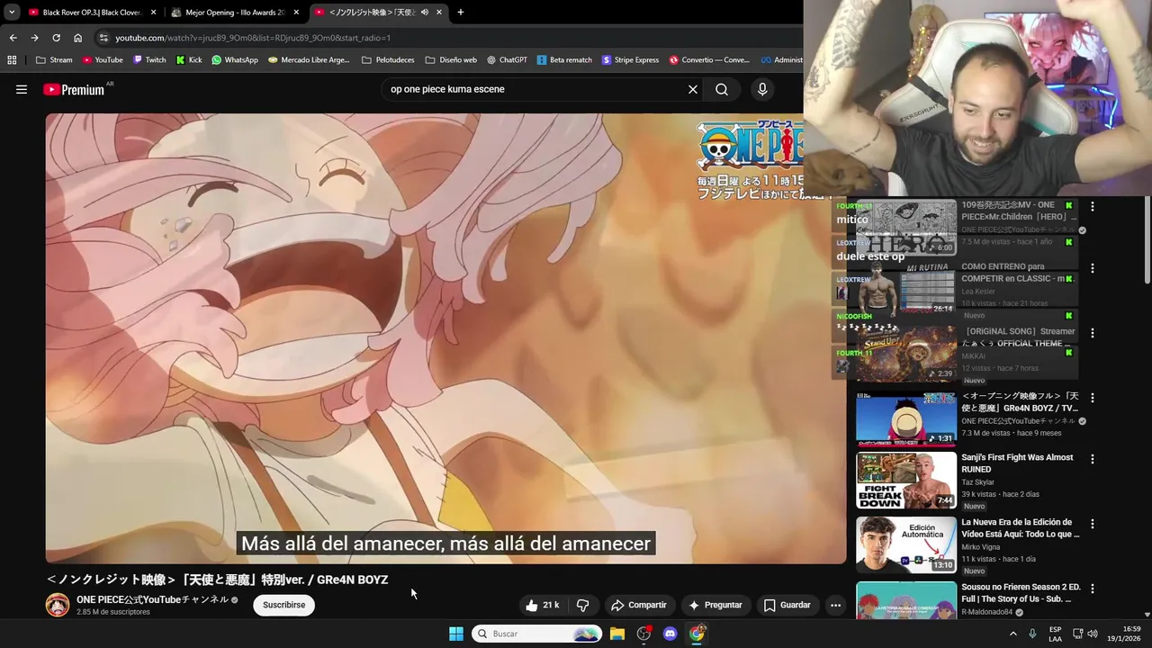The image size is (1152, 648).
Task: Open Discord from the taskbar
Action: 670,634
